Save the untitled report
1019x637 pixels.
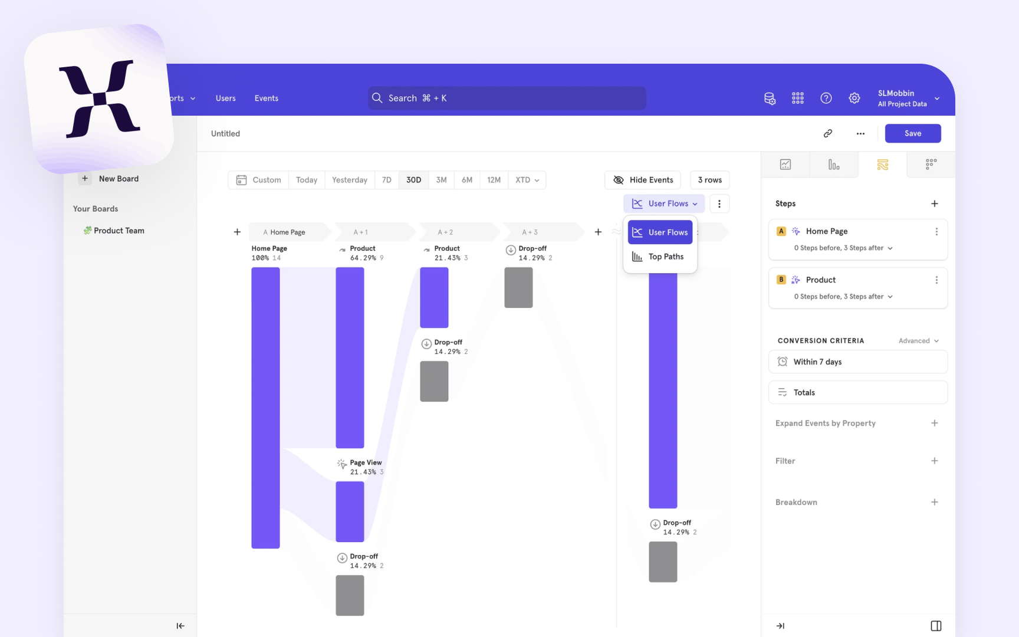pyautogui.click(x=913, y=133)
